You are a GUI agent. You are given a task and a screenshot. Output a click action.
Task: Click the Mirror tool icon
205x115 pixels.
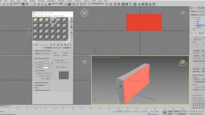click(107, 4)
